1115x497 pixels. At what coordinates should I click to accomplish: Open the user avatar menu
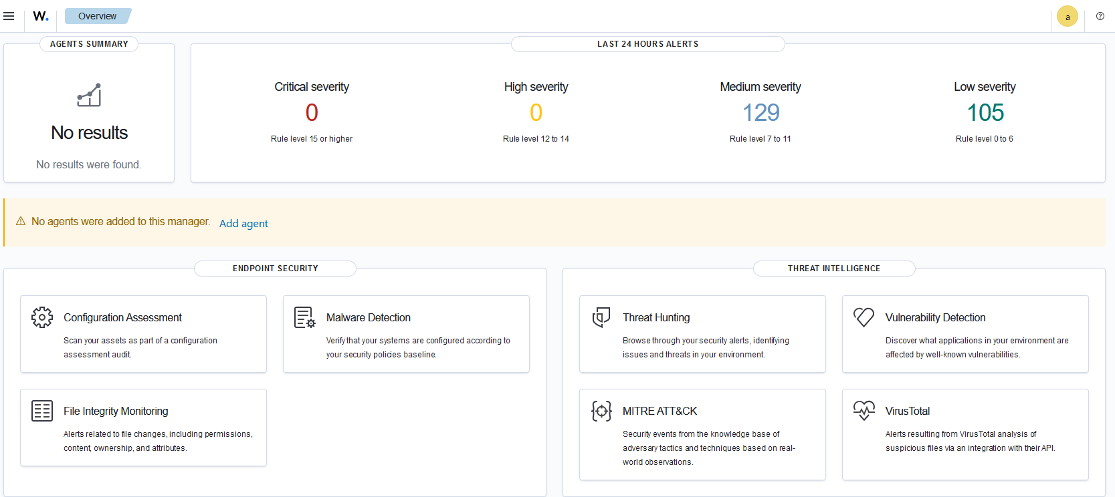pos(1068,17)
